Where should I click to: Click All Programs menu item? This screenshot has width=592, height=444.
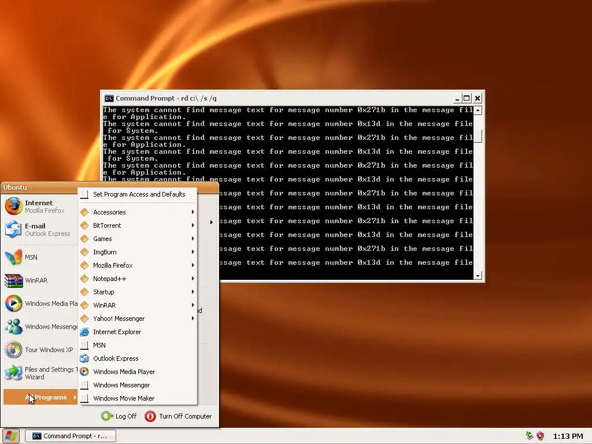(x=40, y=397)
